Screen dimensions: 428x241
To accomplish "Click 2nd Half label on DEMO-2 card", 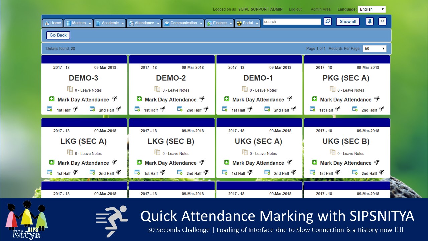I will pyautogui.click(x=194, y=110).
